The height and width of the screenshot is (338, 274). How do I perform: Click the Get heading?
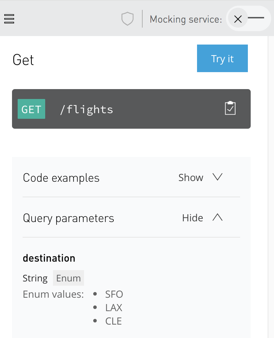[x=23, y=60]
